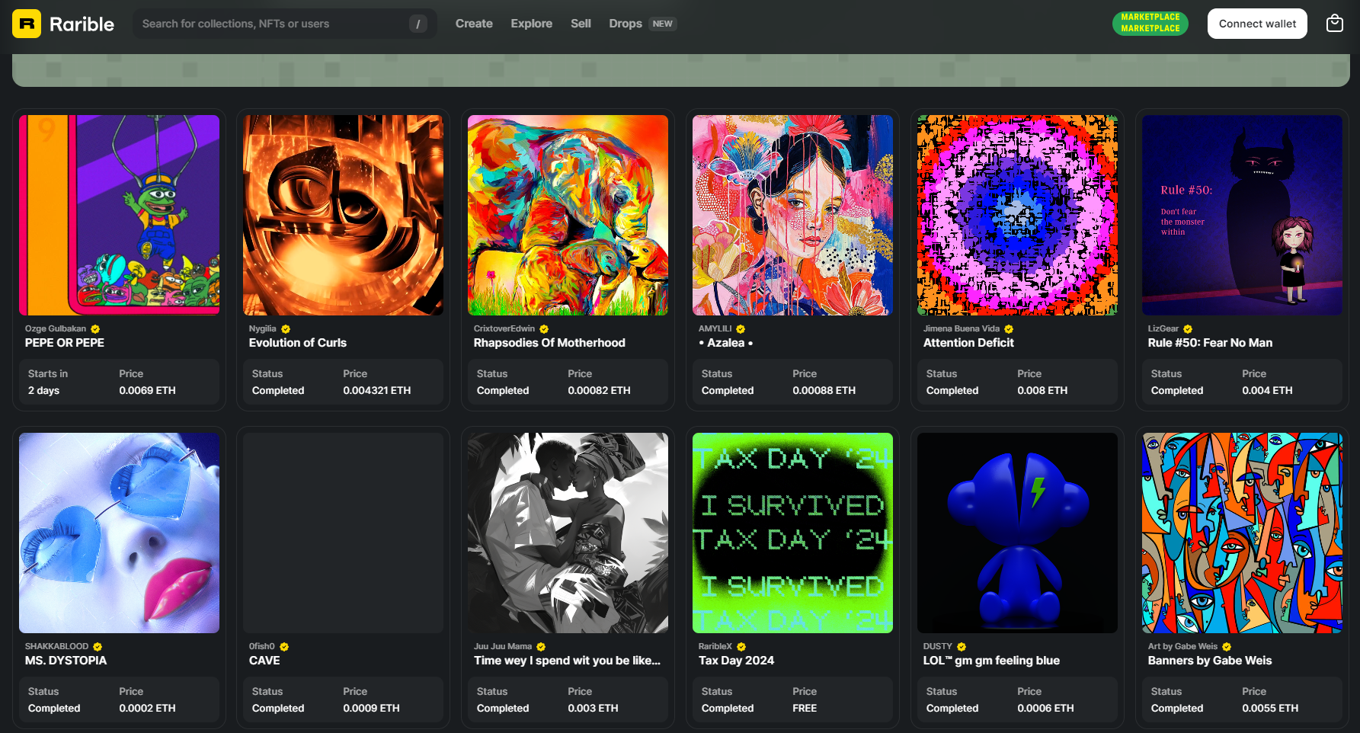
Task: Click the NEW badge beside Drops
Action: tap(662, 24)
